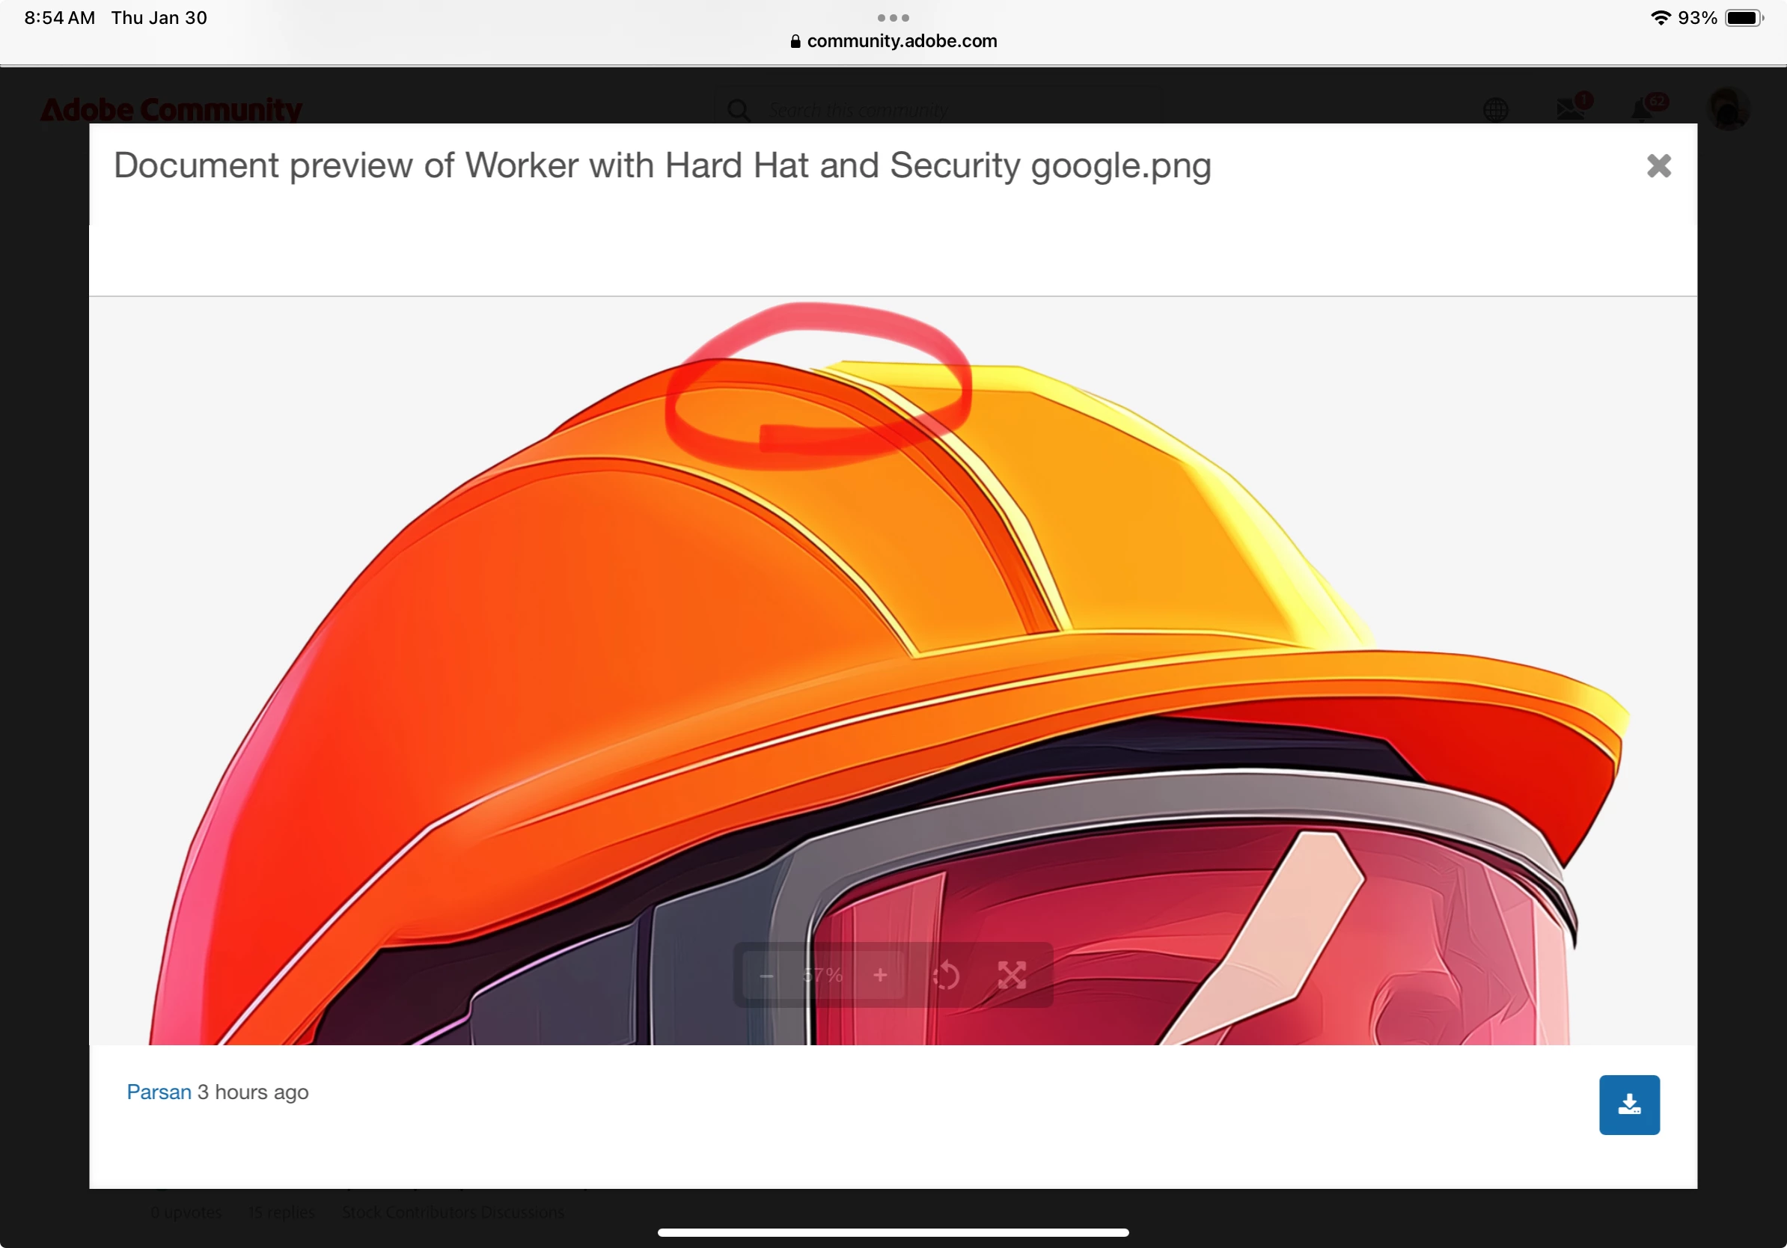Image resolution: width=1787 pixels, height=1248 pixels.
Task: Close the document preview dialog
Action: [x=1658, y=165]
